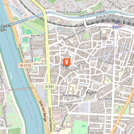Click the Rue des Îles label
The height and width of the screenshot is (134, 134).
[x=38, y=35]
